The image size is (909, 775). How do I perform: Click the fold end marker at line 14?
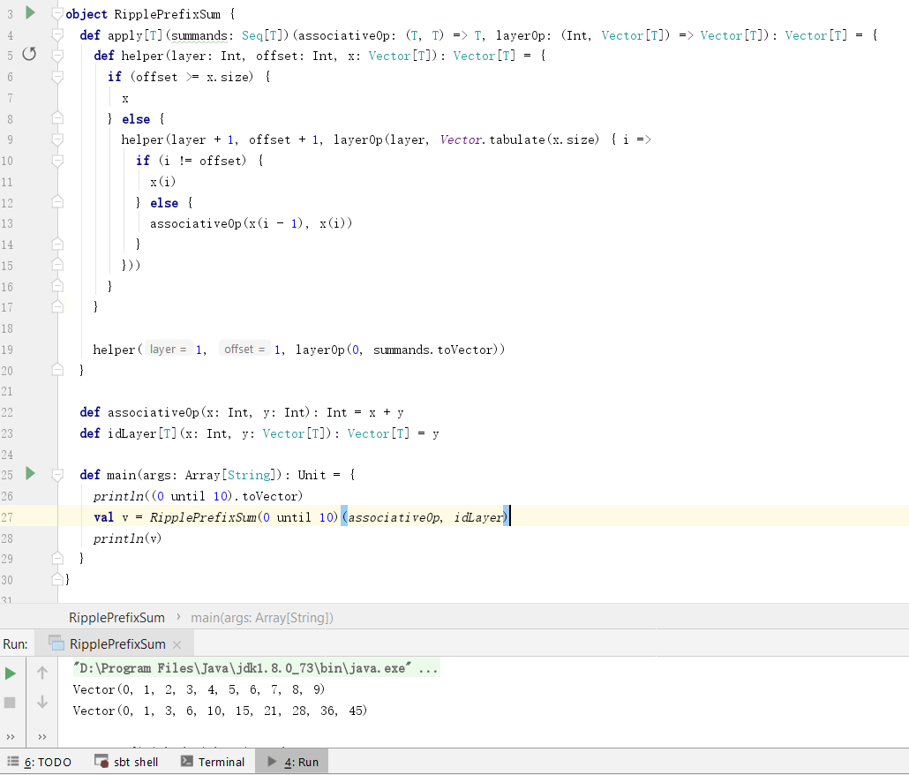coord(56,244)
